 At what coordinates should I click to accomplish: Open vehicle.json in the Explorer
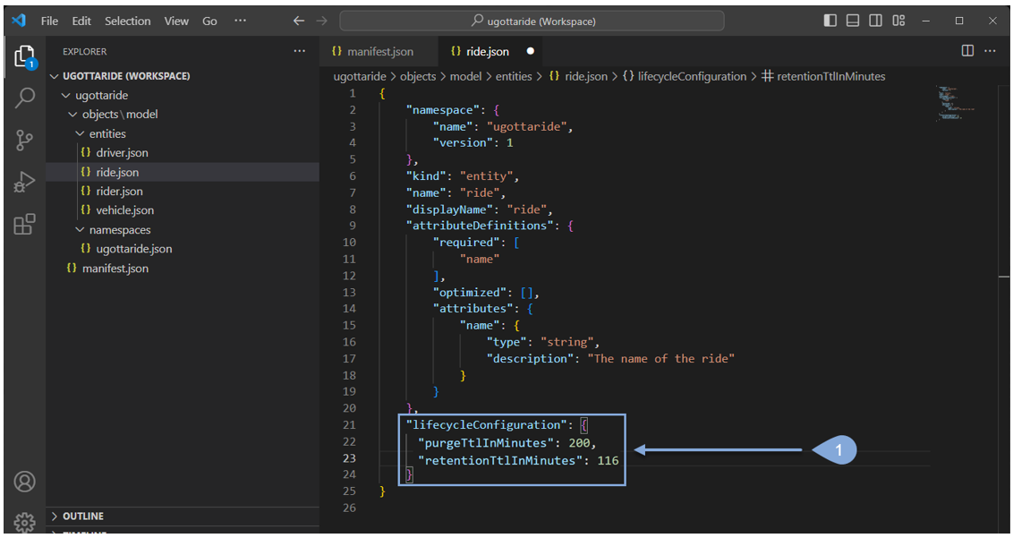pyautogui.click(x=124, y=210)
